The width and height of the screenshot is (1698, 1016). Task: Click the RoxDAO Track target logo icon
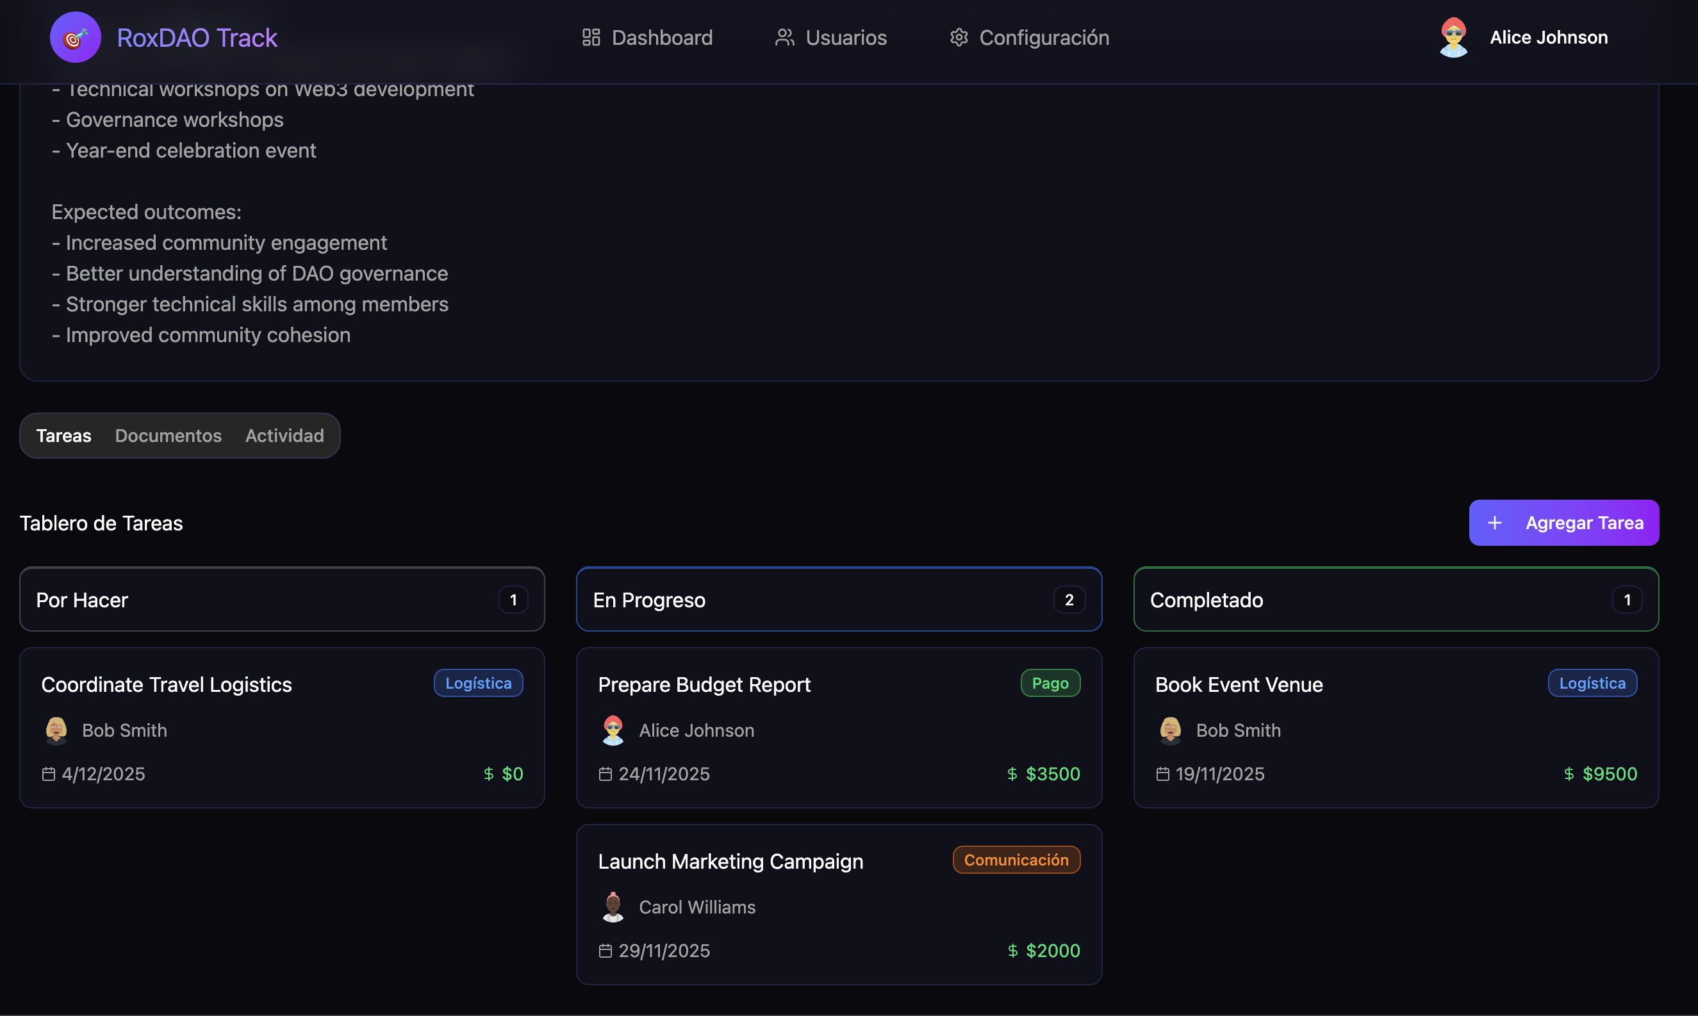[x=74, y=37]
